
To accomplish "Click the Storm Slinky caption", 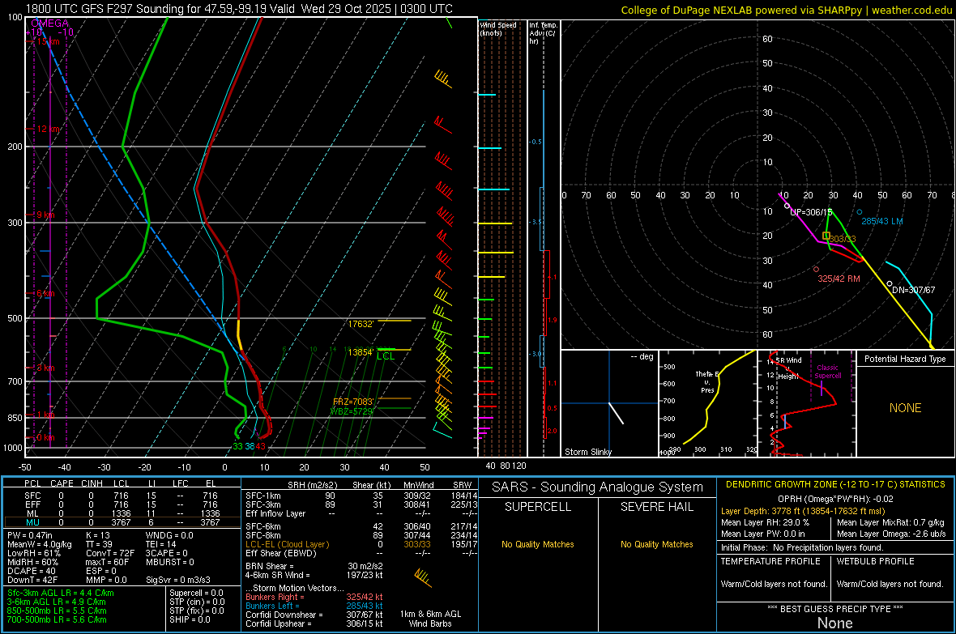I will pyautogui.click(x=588, y=452).
